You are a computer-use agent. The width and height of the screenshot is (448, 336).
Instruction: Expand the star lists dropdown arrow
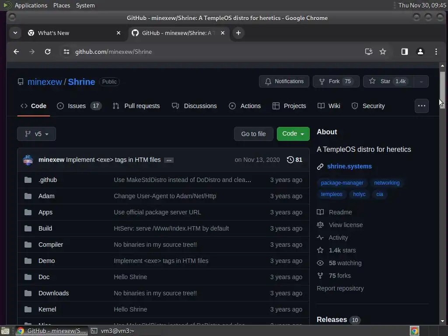(421, 81)
